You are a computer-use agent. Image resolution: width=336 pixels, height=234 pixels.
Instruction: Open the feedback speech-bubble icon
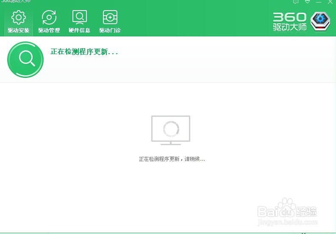click(296, 2)
